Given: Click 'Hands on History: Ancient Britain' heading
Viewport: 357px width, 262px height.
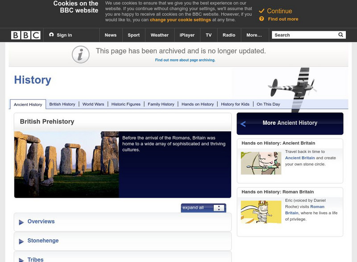Looking at the screenshot, I should [278, 143].
